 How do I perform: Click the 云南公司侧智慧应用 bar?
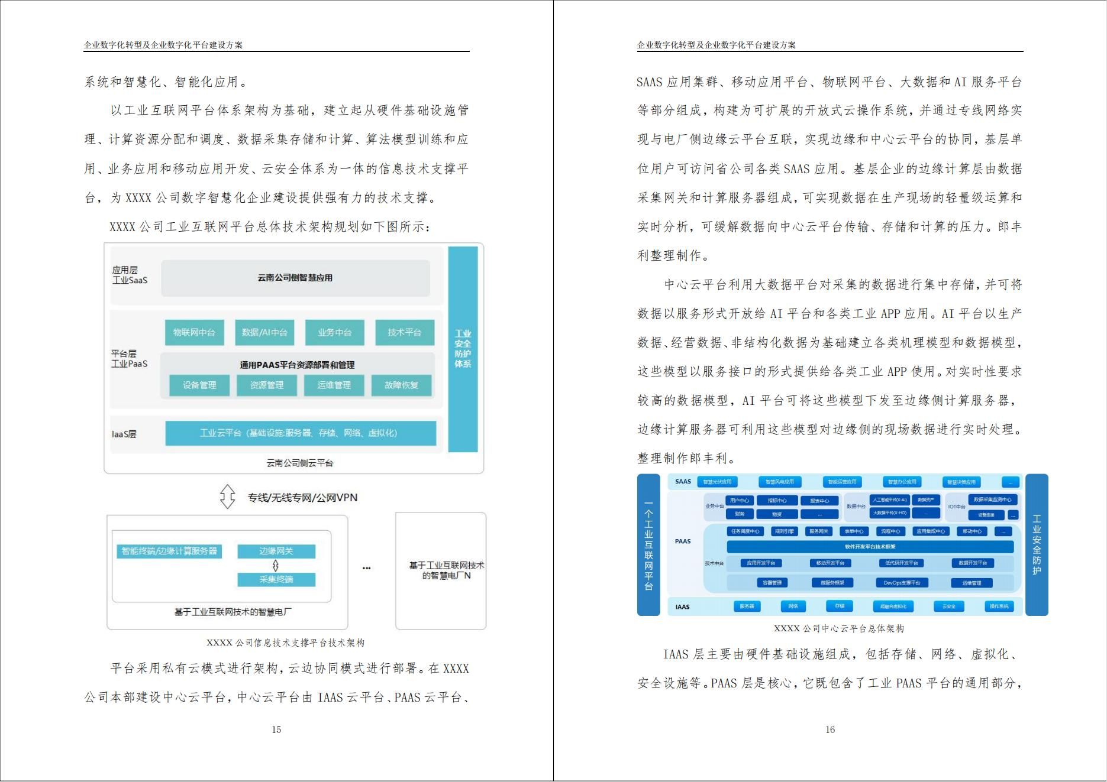(295, 278)
